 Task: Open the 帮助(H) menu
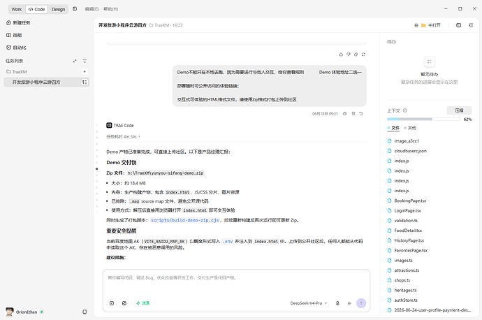tap(110, 9)
